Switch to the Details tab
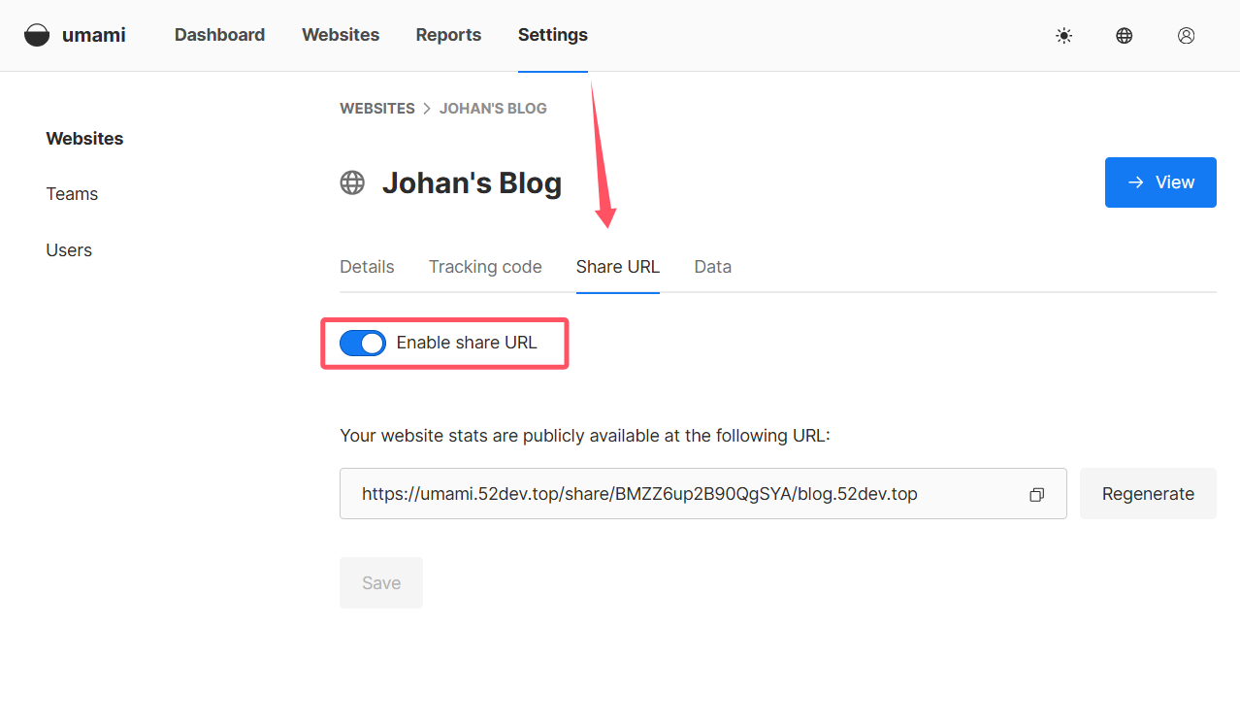This screenshot has height=725, width=1240. [367, 267]
